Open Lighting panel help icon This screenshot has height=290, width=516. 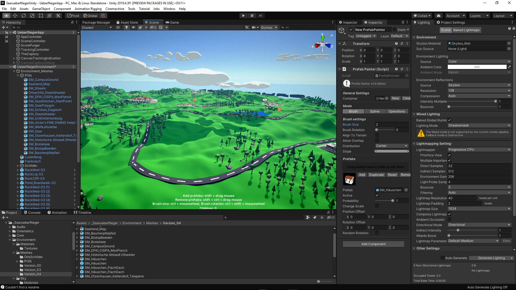click(509, 28)
